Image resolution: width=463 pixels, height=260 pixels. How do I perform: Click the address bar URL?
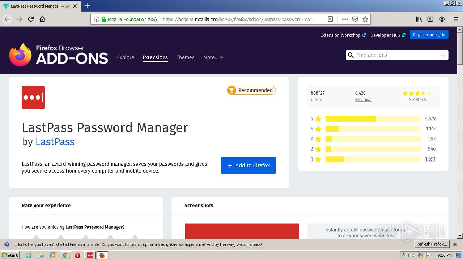click(x=239, y=19)
